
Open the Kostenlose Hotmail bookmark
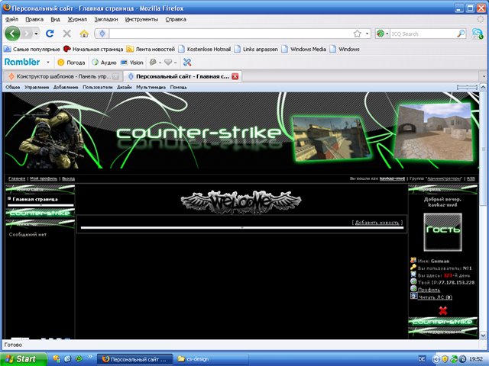[205, 49]
